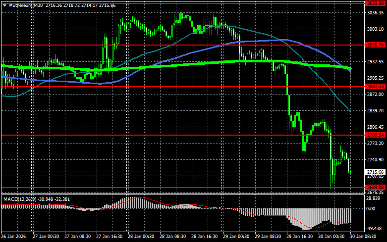This screenshot has width=387, height=242.
Task: Click the 2715.66 close value in chart header
Action: [107, 4]
